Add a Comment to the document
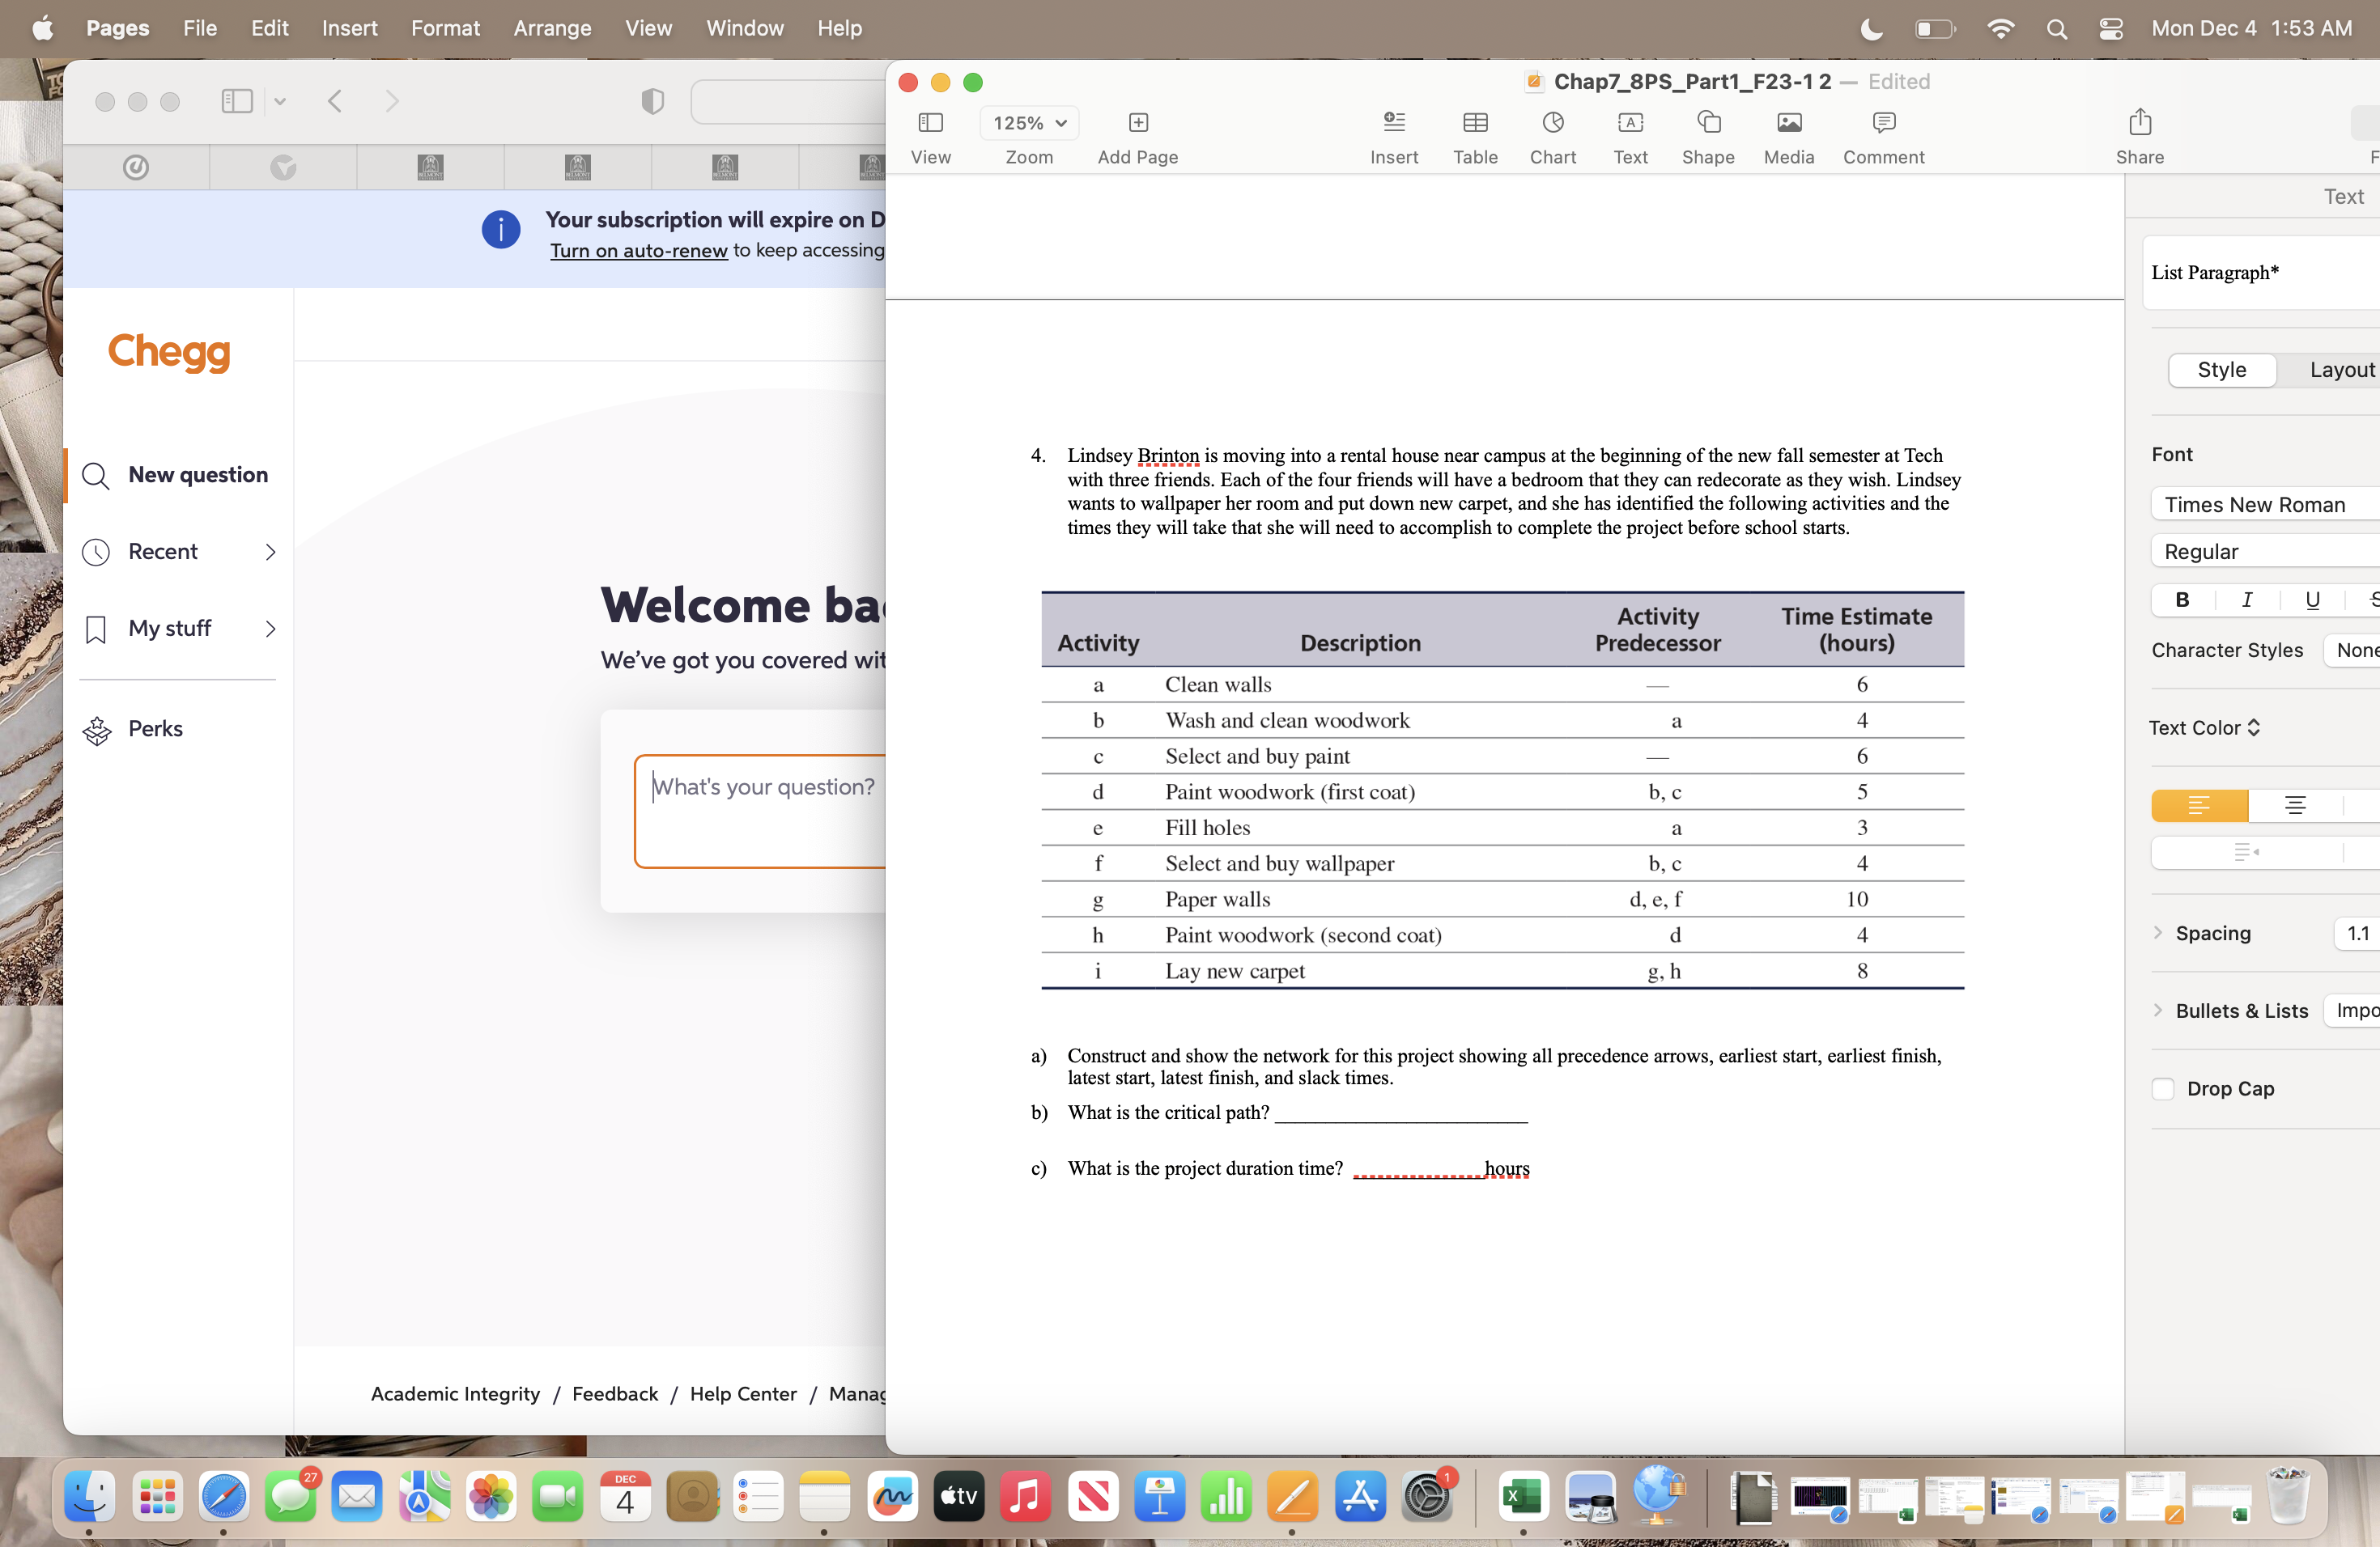Image resolution: width=2380 pixels, height=1547 pixels. pos(1883,137)
